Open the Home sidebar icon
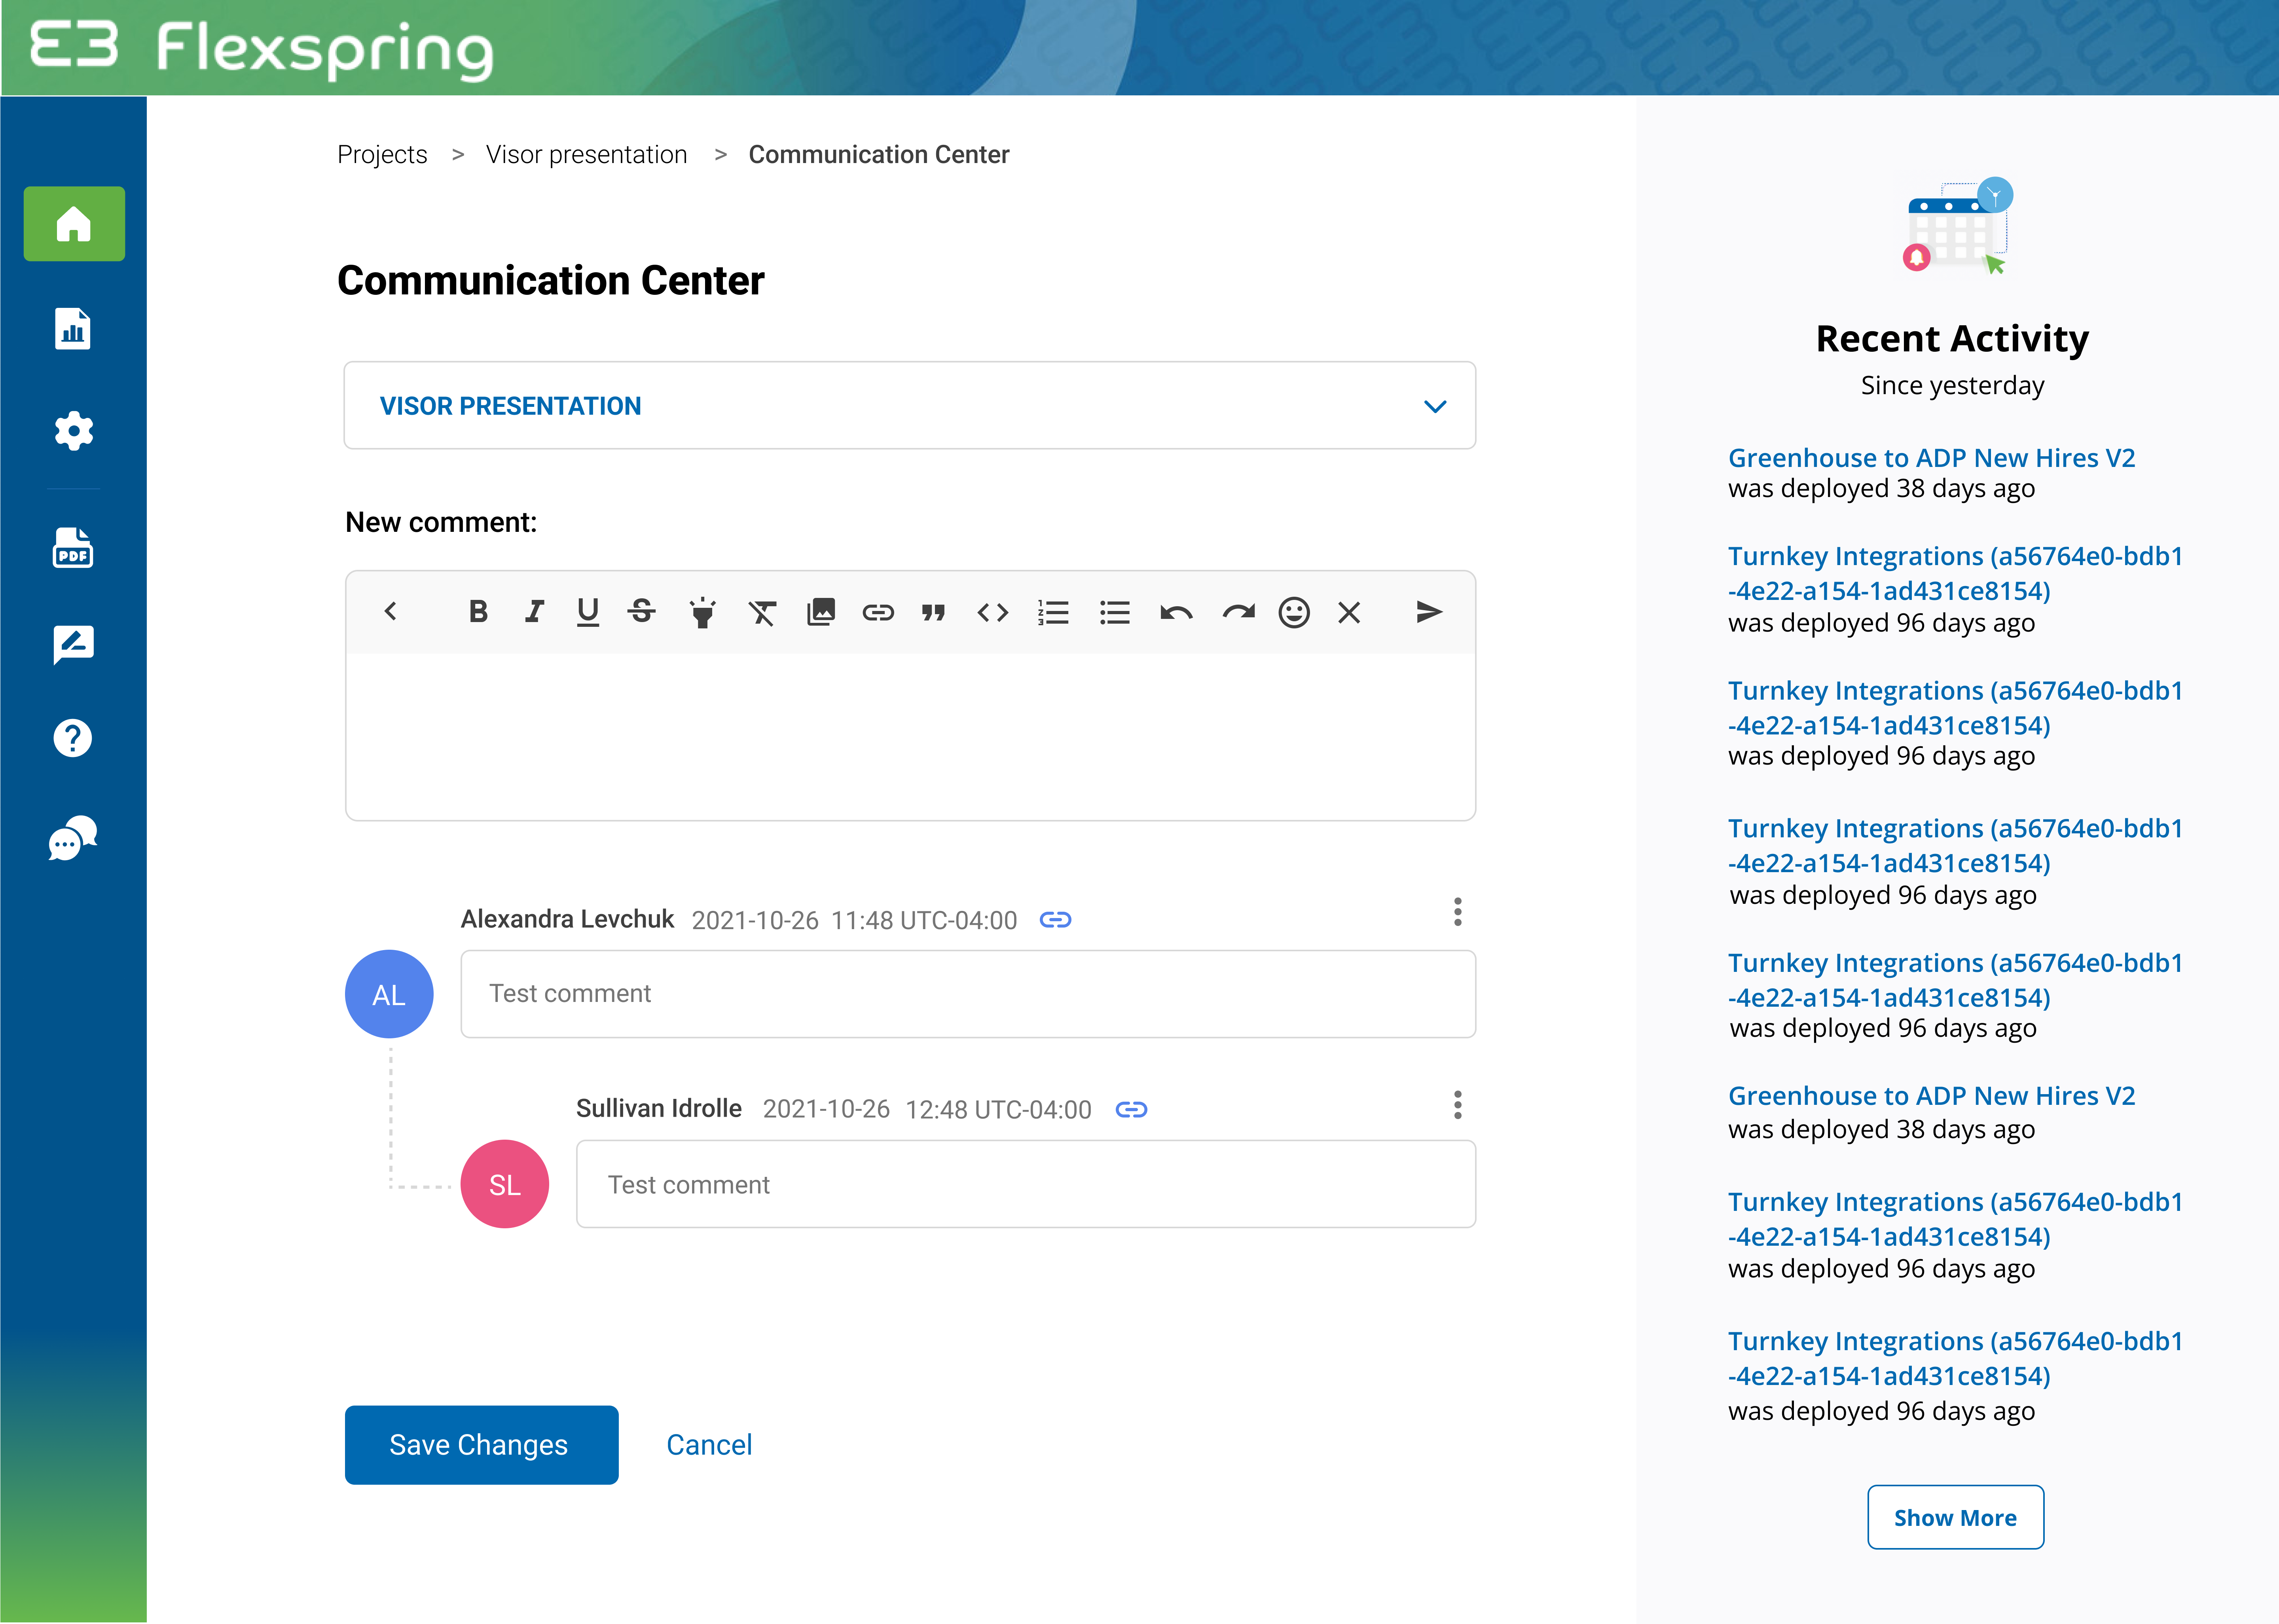 coord(74,224)
